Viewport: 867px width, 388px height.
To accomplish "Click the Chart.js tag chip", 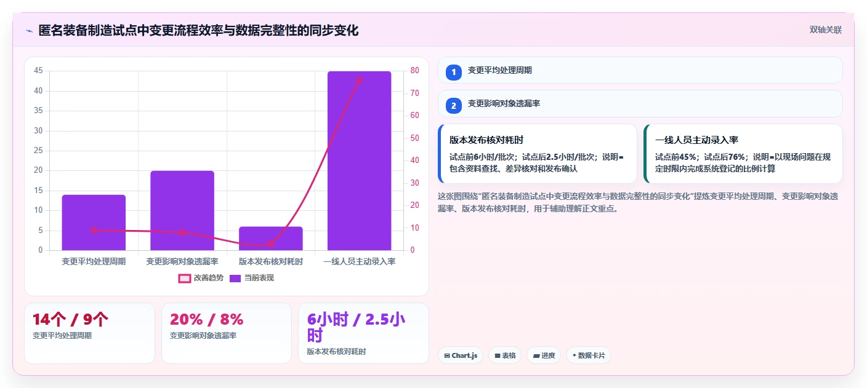I will coord(461,355).
